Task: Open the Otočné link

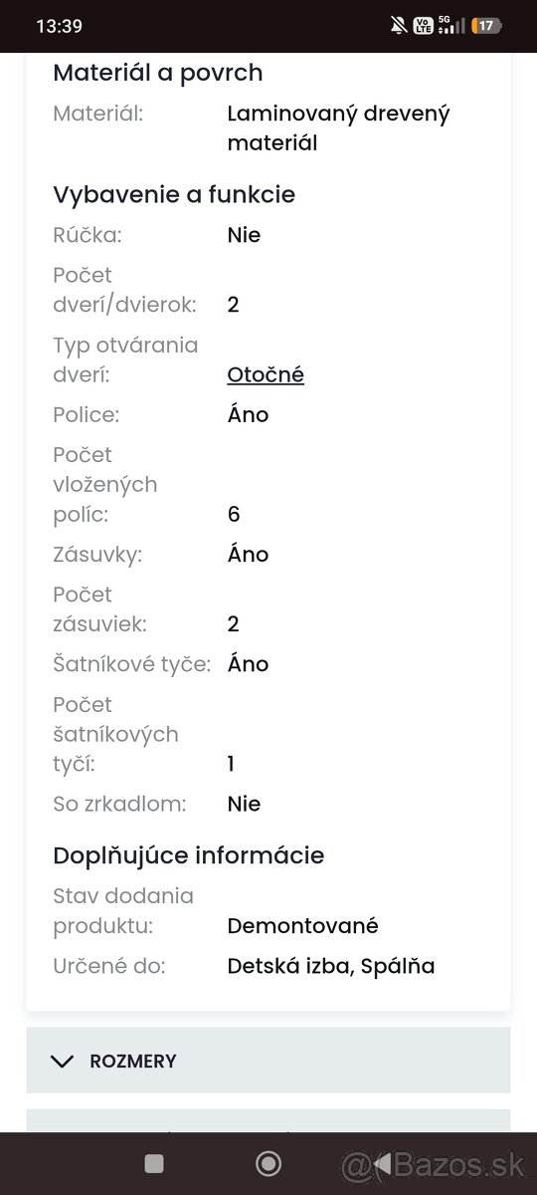Action: coord(266,374)
